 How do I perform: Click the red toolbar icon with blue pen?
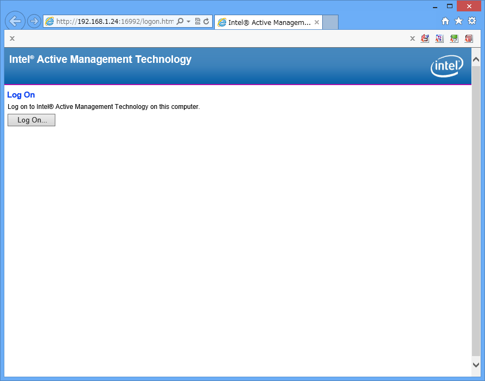coord(425,38)
